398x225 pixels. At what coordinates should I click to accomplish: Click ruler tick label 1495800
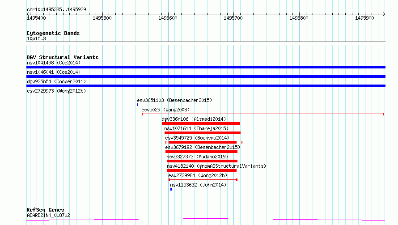tap(299, 18)
